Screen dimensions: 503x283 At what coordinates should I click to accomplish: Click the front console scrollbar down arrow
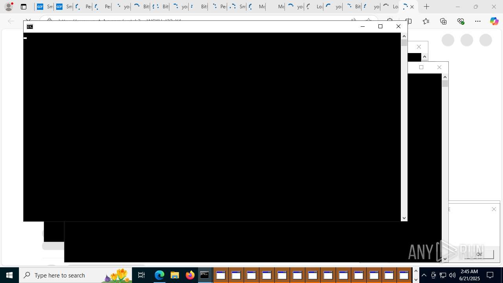point(404,218)
